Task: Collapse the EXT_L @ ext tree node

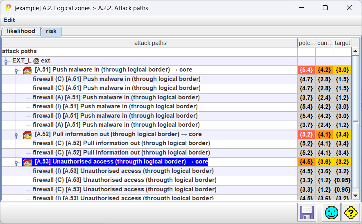Action: pos(6,61)
